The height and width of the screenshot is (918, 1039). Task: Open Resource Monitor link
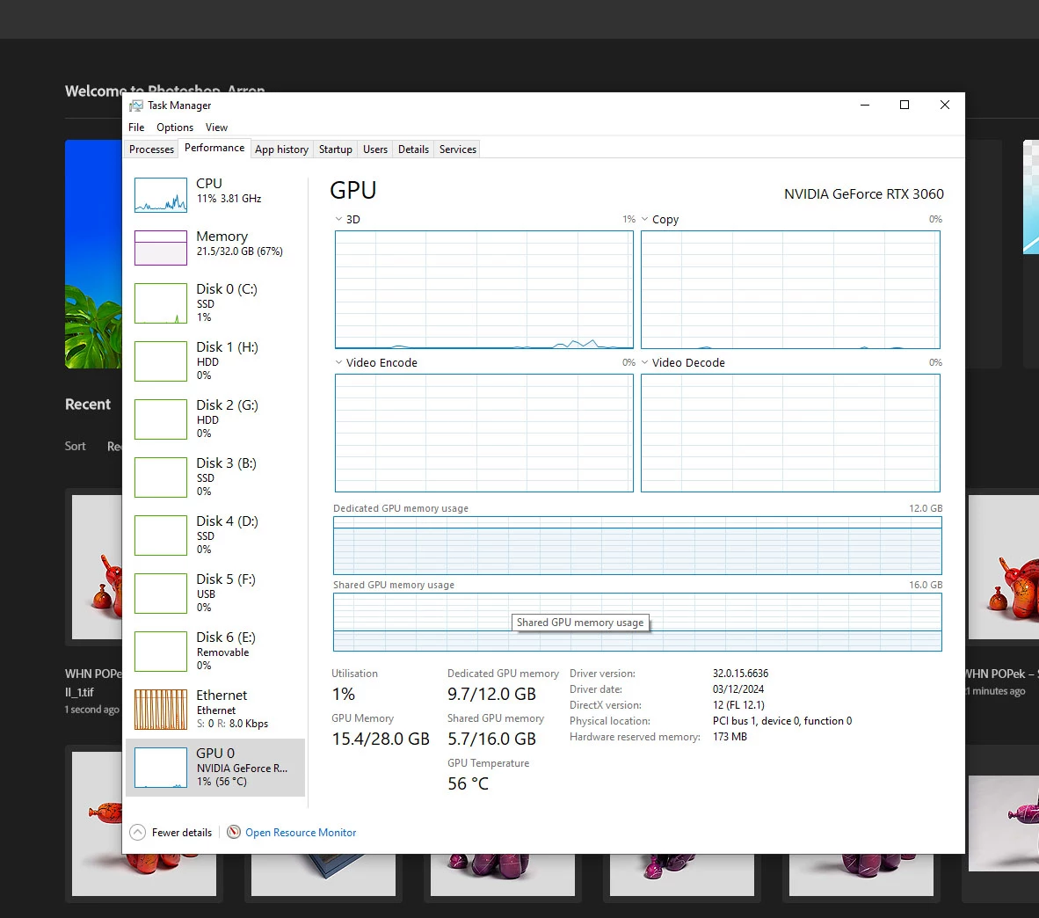click(300, 833)
